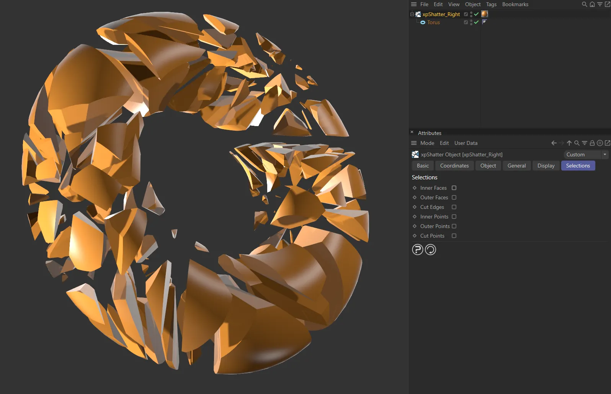Screen dimensions: 611x394
Task: Open the User Data menu
Action: (x=466, y=143)
